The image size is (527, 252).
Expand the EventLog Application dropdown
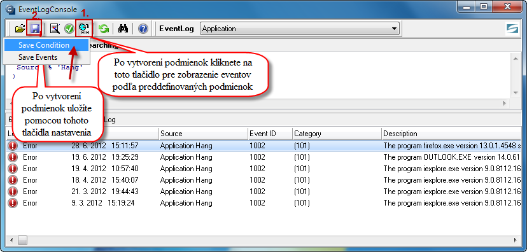(394, 29)
